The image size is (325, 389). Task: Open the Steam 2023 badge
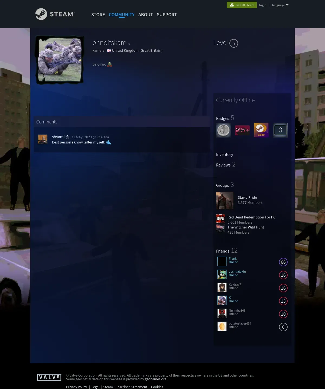[x=261, y=130]
